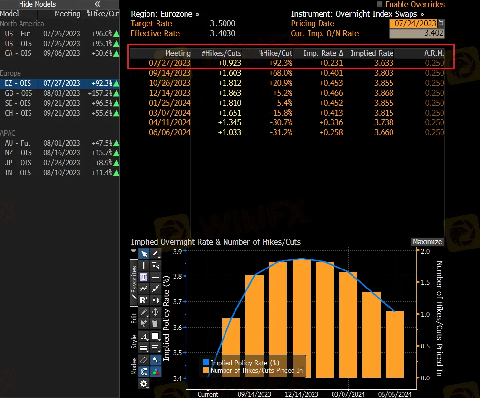Enable the Overrides checkbox
Image resolution: width=480 pixels, height=398 pixels.
pos(380,4)
